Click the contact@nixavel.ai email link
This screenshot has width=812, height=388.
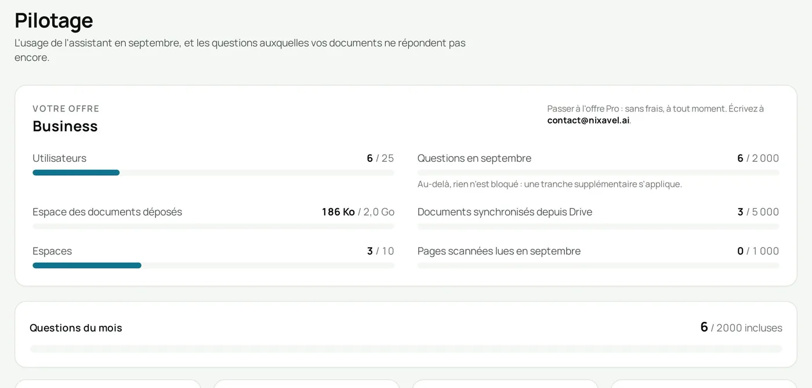(588, 120)
